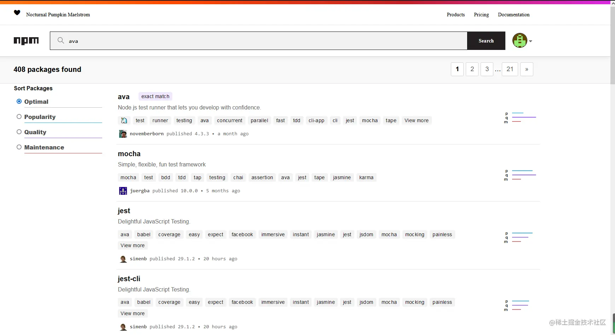Click 'Node.js test runner' description text

pyautogui.click(x=190, y=107)
